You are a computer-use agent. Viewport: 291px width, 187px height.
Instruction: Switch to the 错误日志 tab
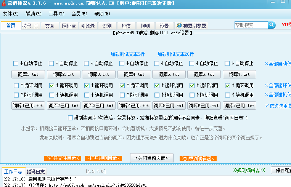tap(36, 172)
